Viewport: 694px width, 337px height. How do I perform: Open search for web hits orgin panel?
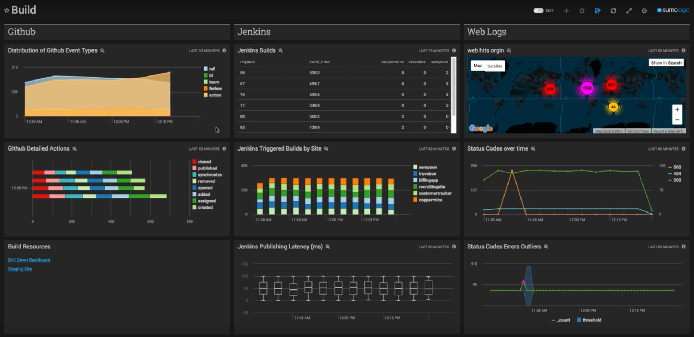coord(509,50)
